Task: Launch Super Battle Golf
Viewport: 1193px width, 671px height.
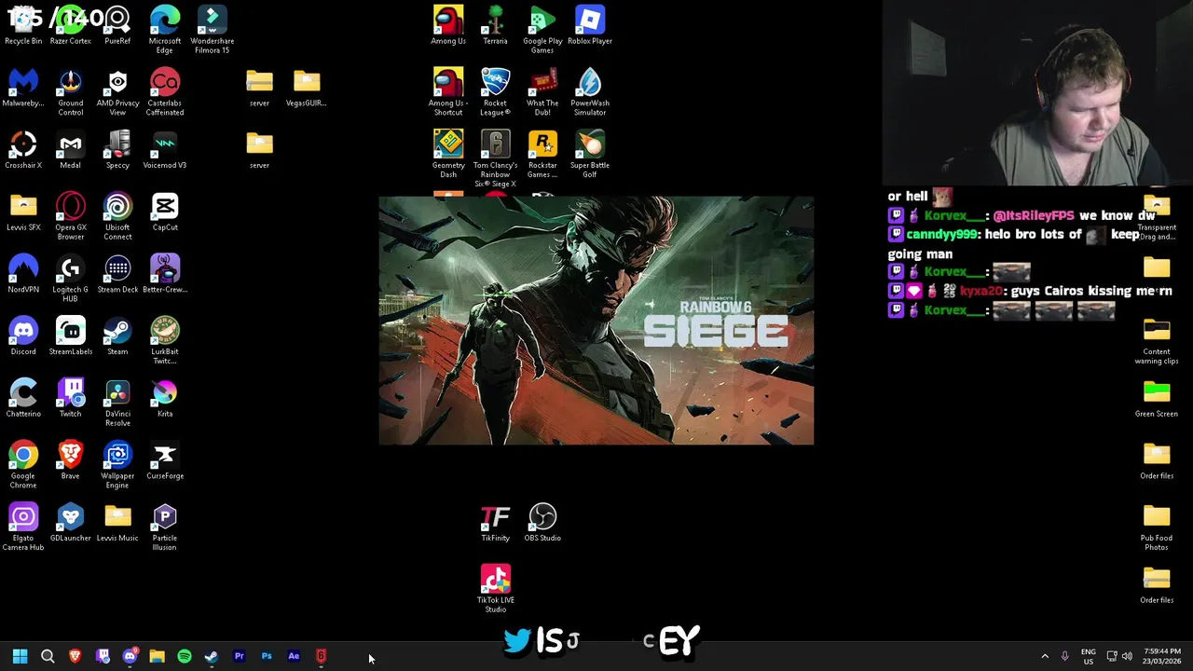Action: point(590,155)
